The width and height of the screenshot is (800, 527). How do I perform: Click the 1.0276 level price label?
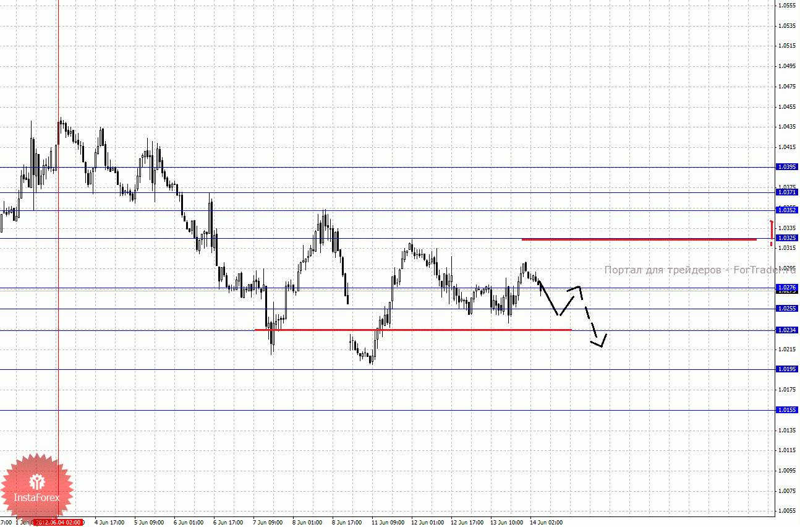point(788,288)
